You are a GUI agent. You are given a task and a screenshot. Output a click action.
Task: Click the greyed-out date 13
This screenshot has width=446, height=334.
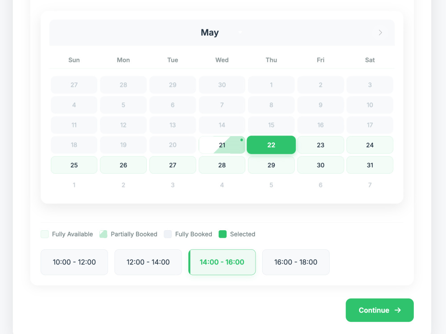tap(173, 125)
